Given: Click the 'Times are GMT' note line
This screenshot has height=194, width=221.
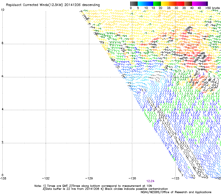Looking at the screenshot, I should [x=93, y=186].
